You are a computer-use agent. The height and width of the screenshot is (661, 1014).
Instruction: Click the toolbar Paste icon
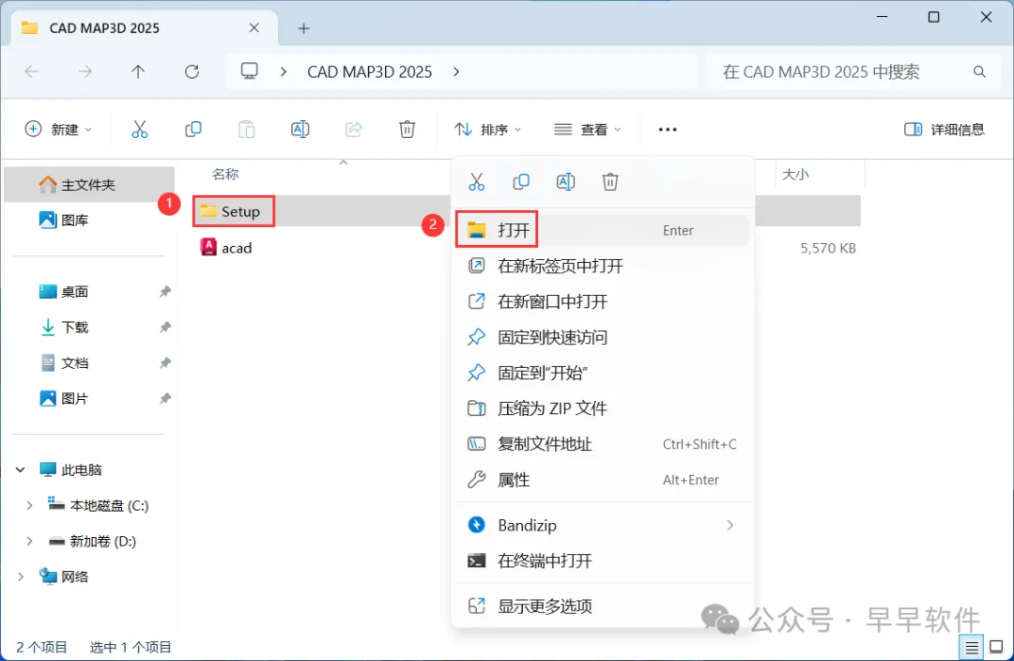246,130
